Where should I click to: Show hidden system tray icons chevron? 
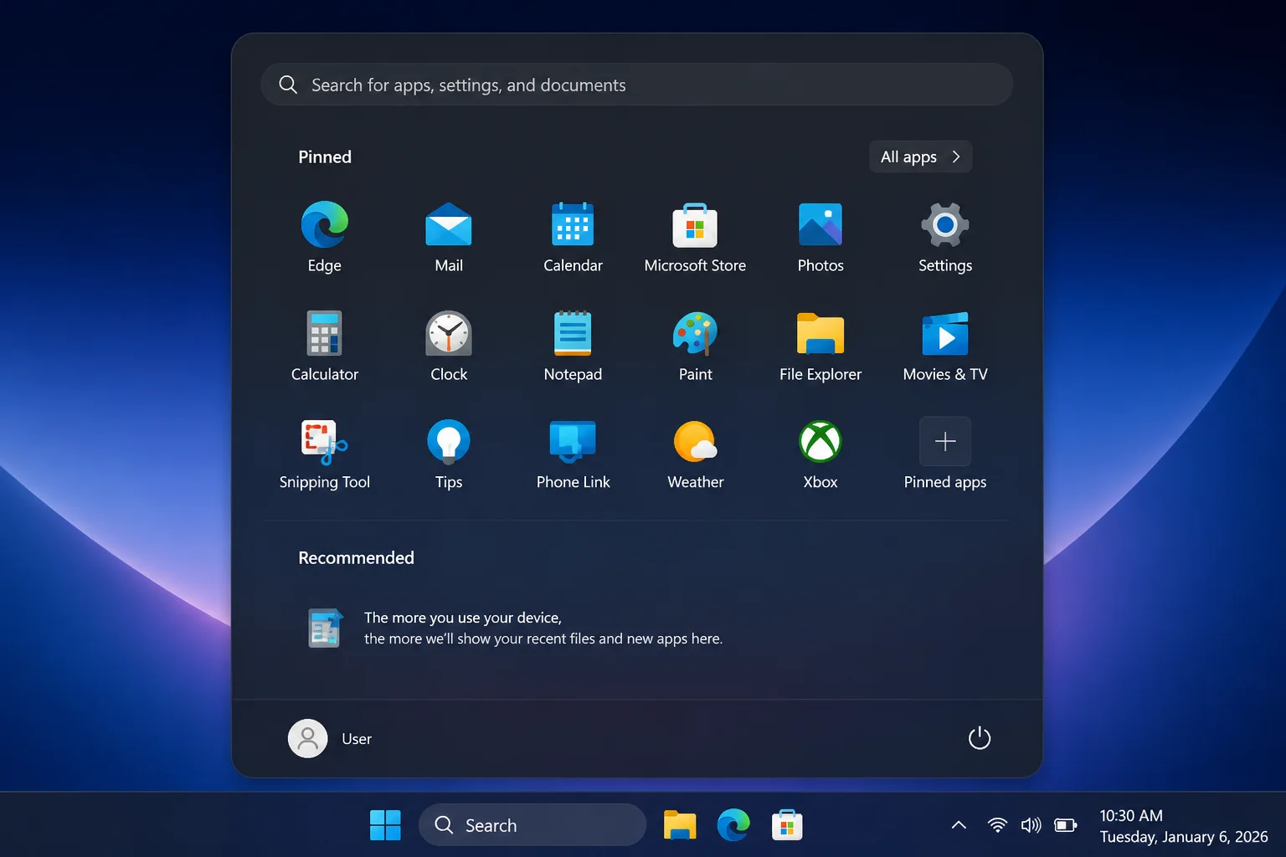click(x=959, y=825)
